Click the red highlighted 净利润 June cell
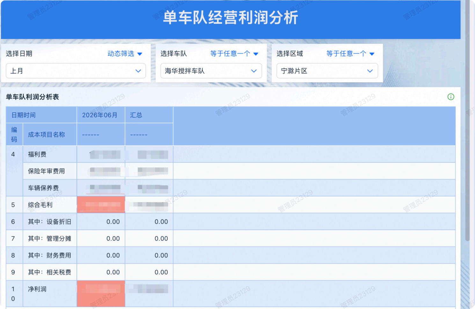Viewport: 475px width, 309px height. (101, 294)
